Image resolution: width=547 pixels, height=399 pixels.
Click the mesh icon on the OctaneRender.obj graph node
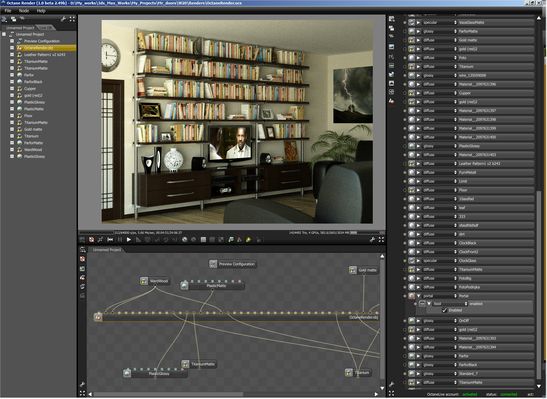point(98,317)
